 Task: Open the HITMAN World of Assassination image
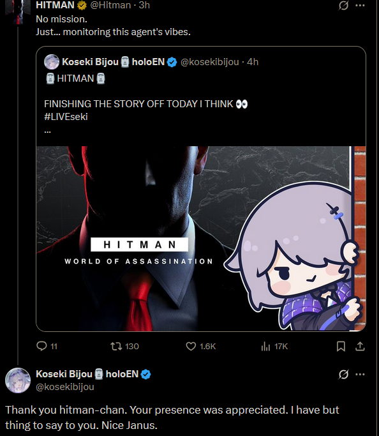pyautogui.click(x=201, y=239)
